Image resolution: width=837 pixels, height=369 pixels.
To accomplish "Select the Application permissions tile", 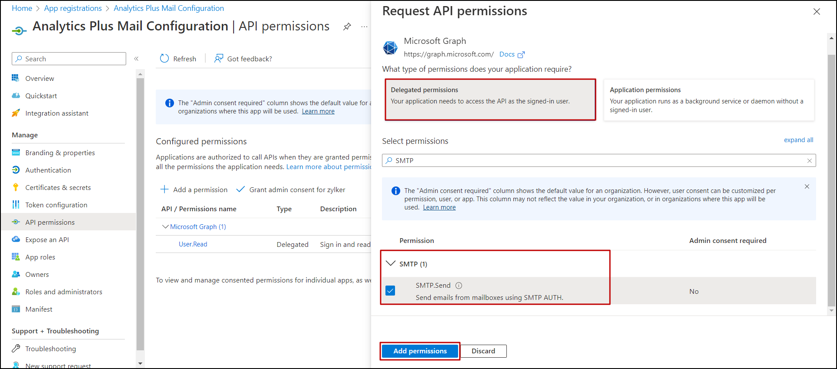I will [x=709, y=100].
